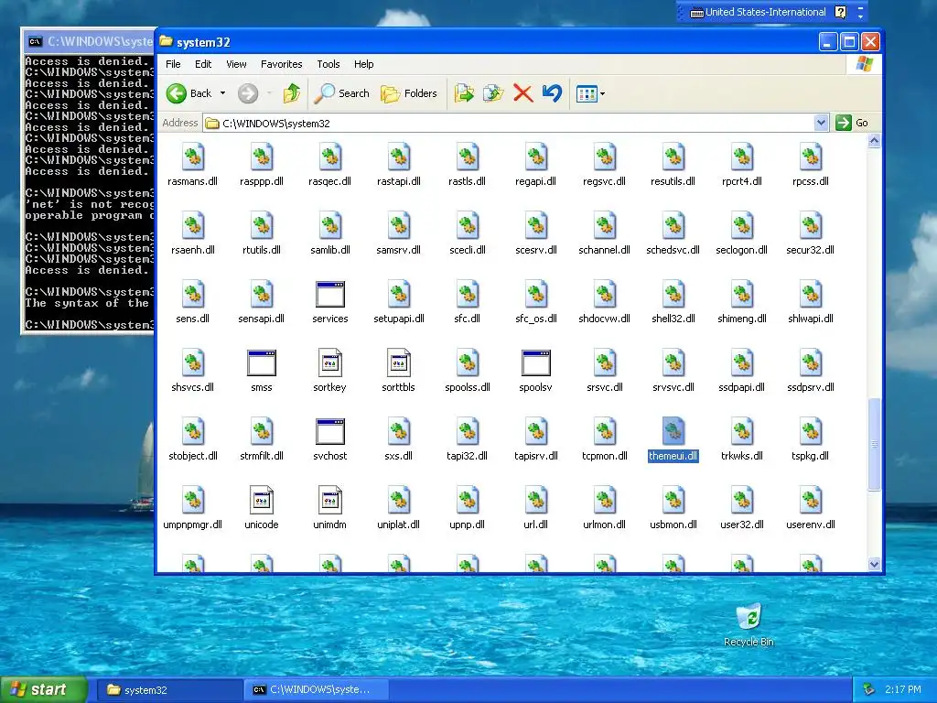Click the scroll up arrow of file list
This screenshot has height=703, width=937.
coord(874,141)
